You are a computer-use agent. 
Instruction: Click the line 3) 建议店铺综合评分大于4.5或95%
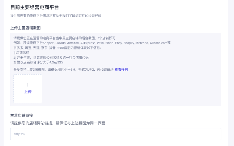[x=38, y=62]
